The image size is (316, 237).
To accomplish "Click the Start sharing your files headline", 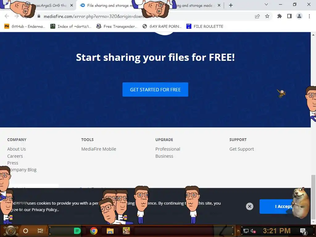I will [x=156, y=57].
